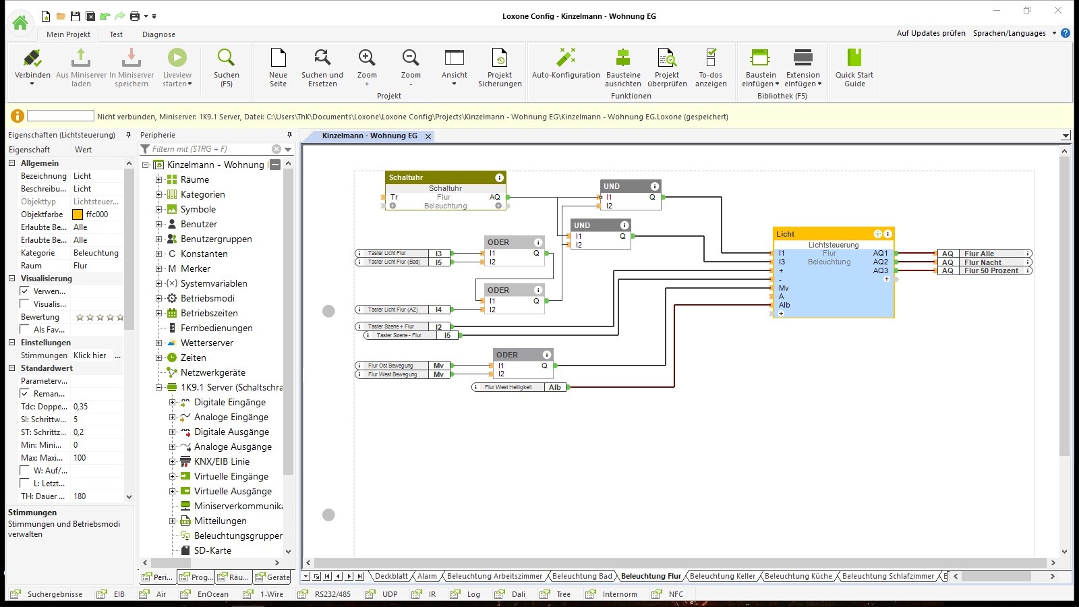The width and height of the screenshot is (1079, 607).
Task: Click the Verbinden connect icon
Action: pyautogui.click(x=32, y=59)
